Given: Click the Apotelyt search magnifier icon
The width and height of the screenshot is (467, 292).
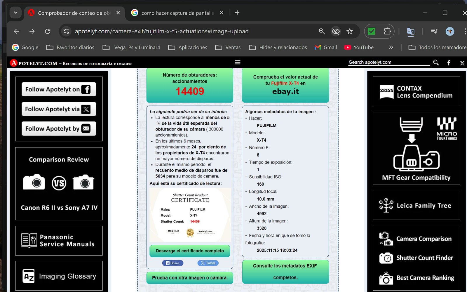Looking at the screenshot, I should click(x=436, y=62).
